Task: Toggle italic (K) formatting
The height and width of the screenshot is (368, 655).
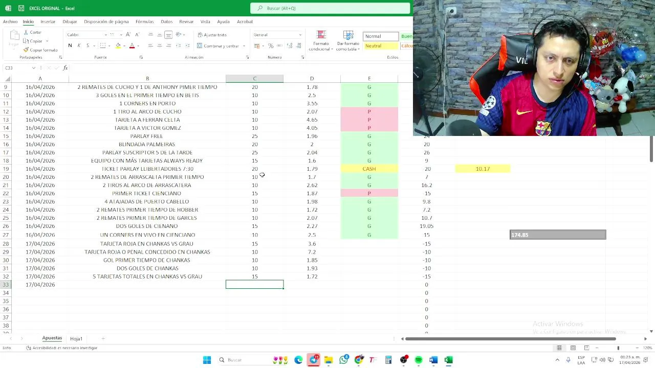Action: point(79,45)
